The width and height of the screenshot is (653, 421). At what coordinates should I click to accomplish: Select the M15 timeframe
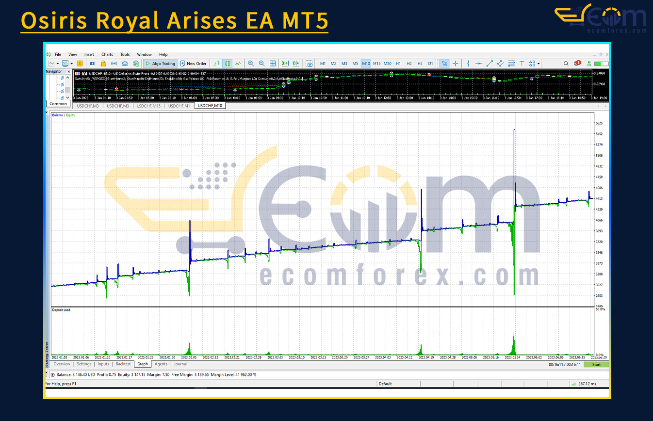click(376, 64)
